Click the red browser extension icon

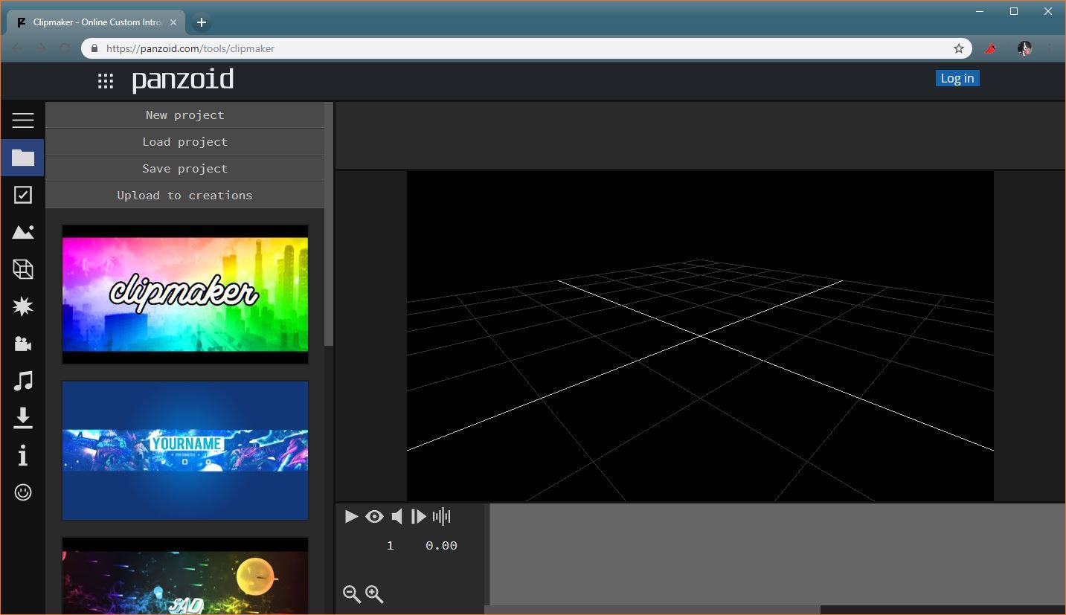pos(990,48)
